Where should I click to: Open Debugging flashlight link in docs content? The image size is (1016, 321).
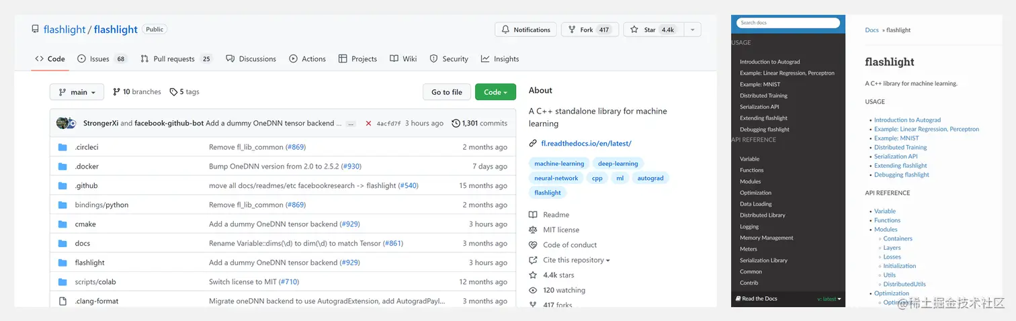902,175
